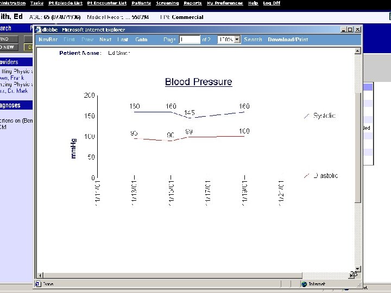The width and height of the screenshot is (391, 293).
Task: Click the 145 systolic data label
Action: [x=190, y=113]
